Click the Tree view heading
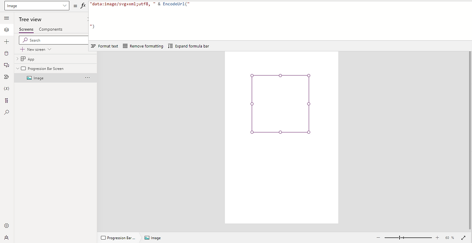The image size is (472, 243). click(x=30, y=19)
